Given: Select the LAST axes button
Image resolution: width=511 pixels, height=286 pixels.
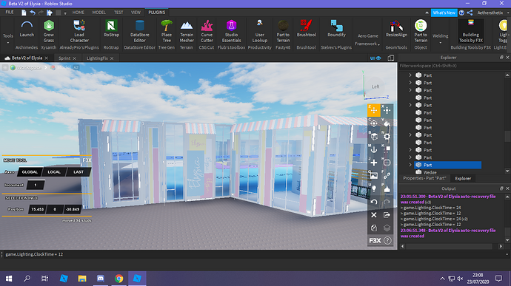Looking at the screenshot, I should pyautogui.click(x=79, y=171).
